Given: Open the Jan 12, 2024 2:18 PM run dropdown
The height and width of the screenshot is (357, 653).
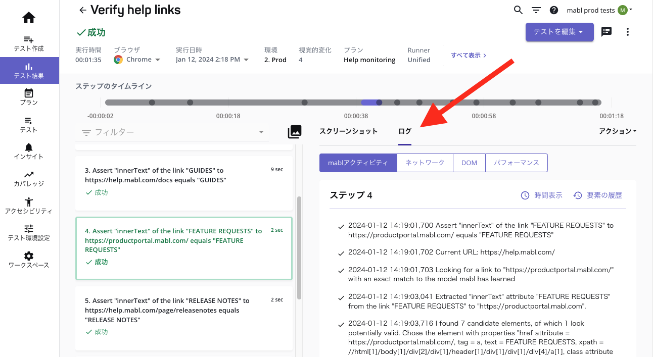Looking at the screenshot, I should (x=212, y=60).
